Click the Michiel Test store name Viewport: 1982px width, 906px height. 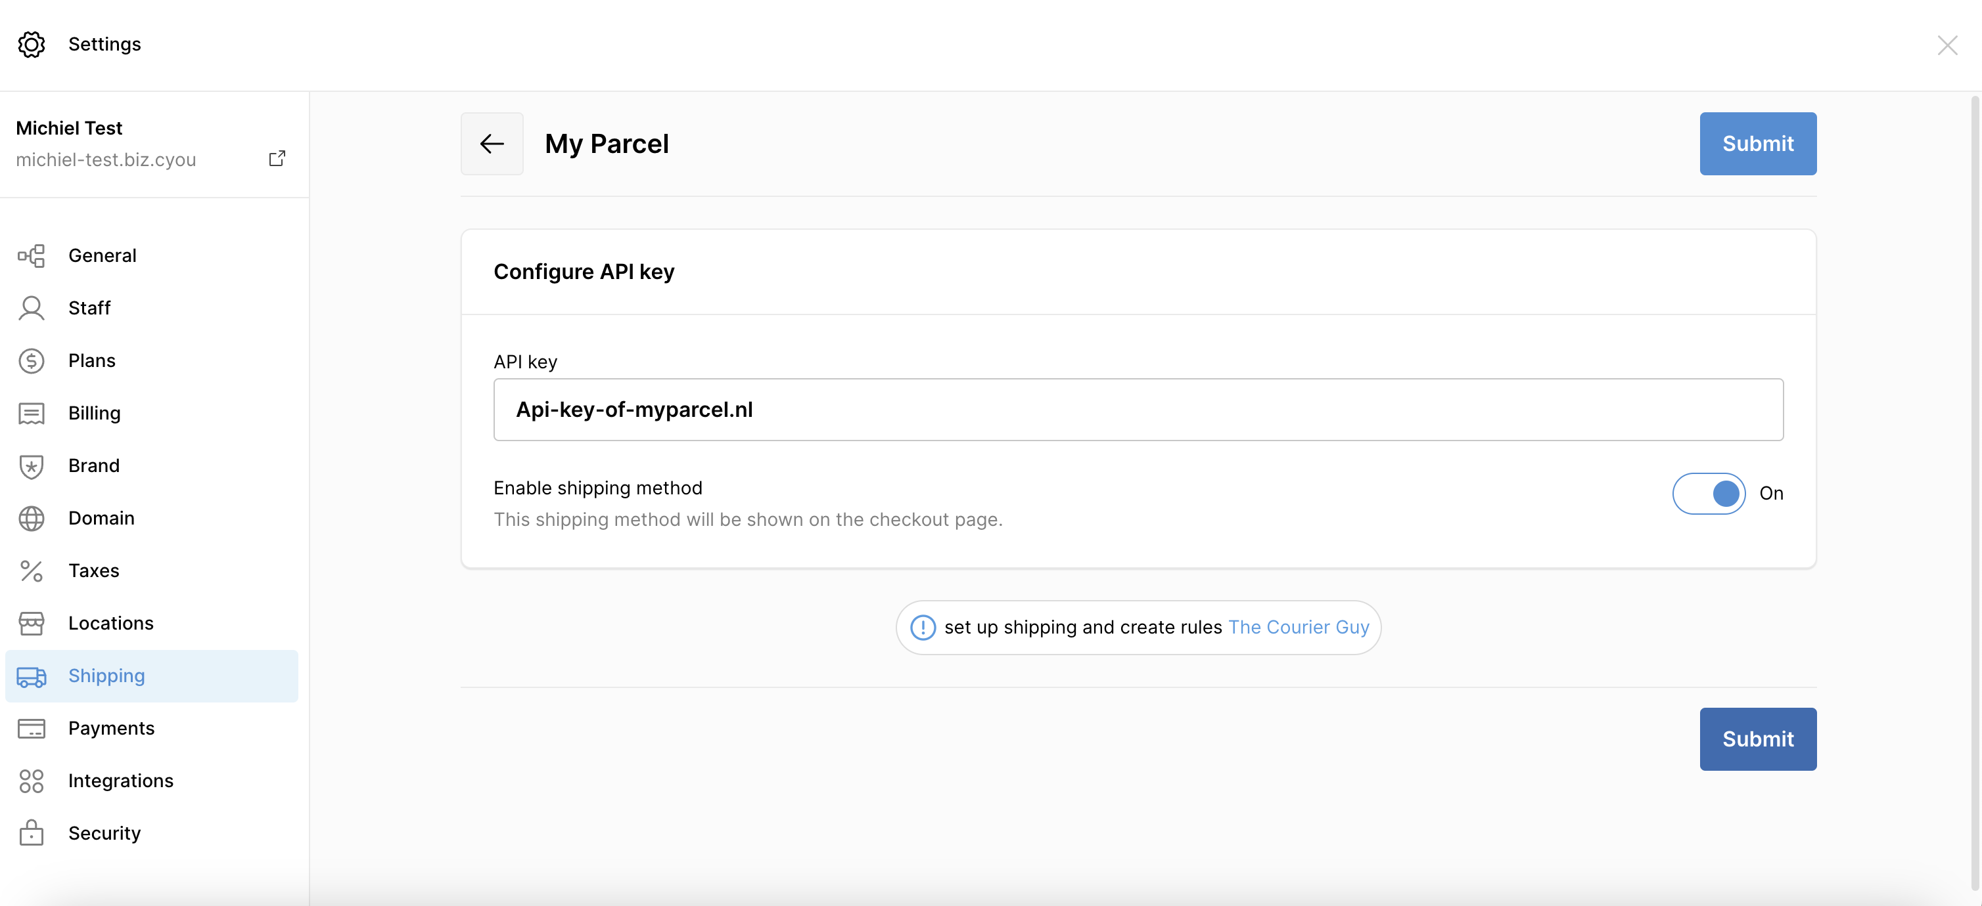pyautogui.click(x=68, y=128)
